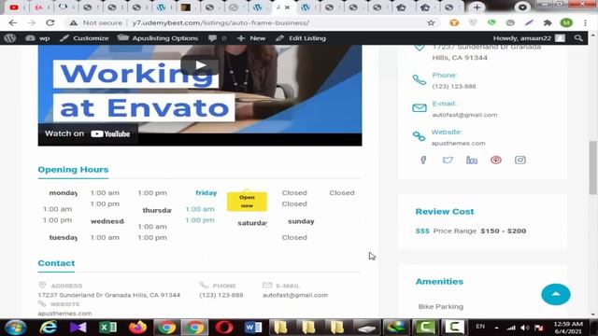Screen dimensions: 598x336
Task: Switch to the YouTube tab
Action: [x=14, y=7]
